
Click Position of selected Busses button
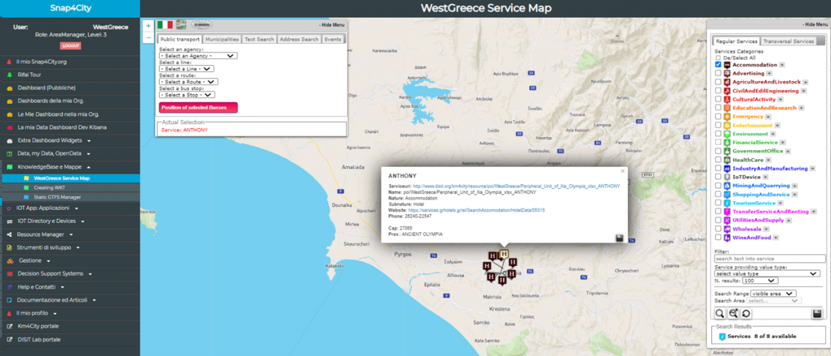coord(198,107)
